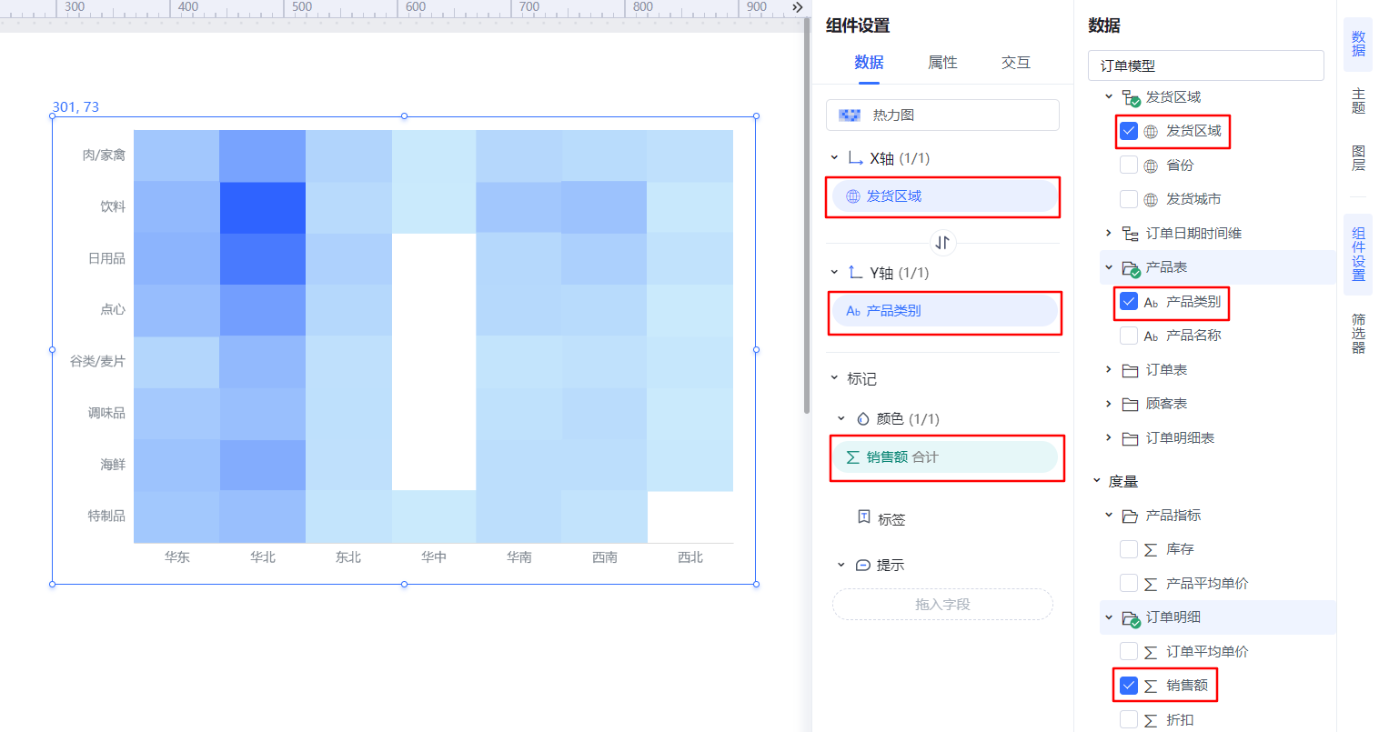
Task: Switch to the 属性 tab
Action: pyautogui.click(x=942, y=63)
